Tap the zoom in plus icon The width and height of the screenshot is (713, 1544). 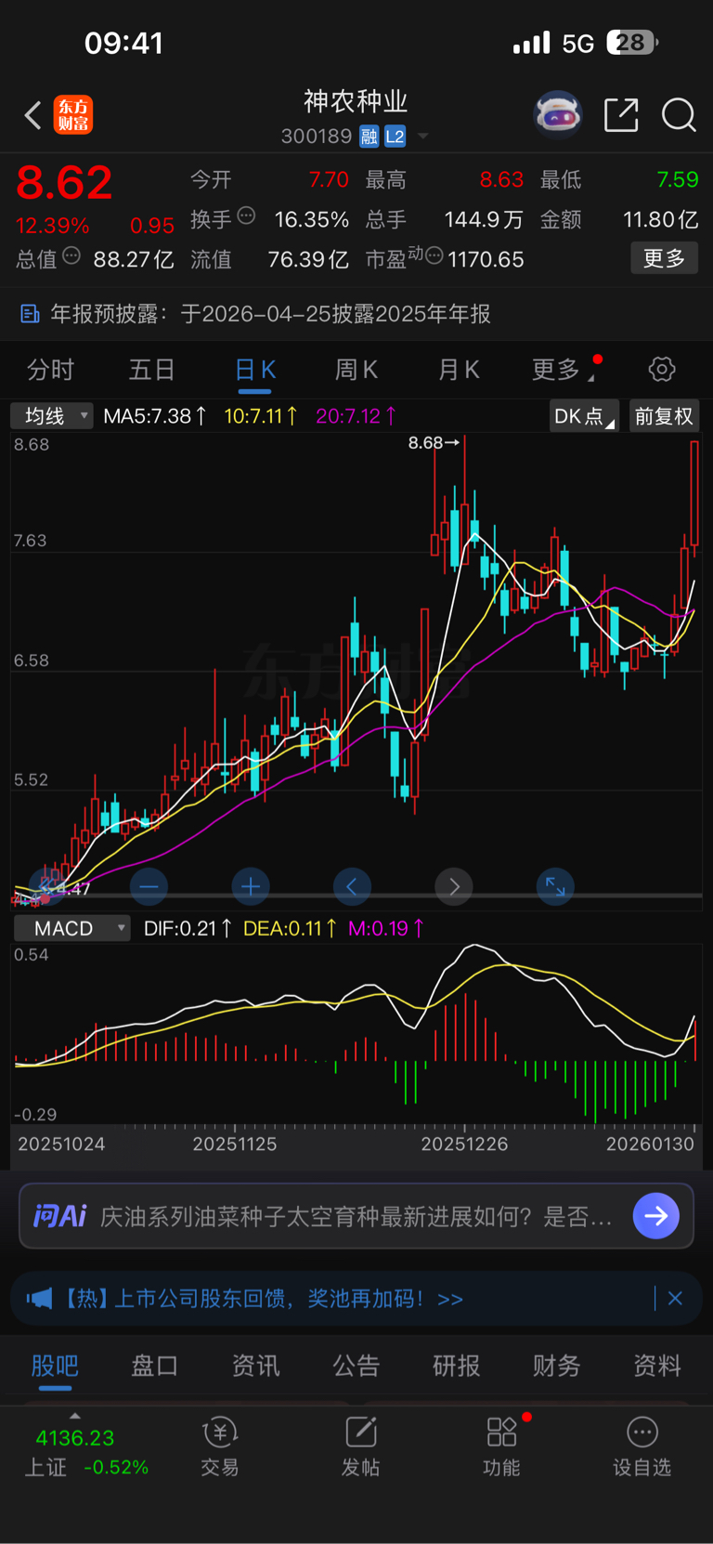251,887
